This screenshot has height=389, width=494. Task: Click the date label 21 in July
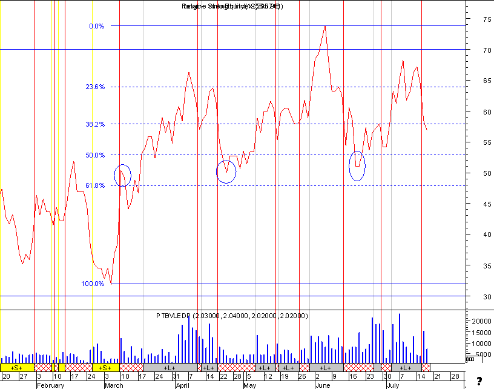pos(437,376)
